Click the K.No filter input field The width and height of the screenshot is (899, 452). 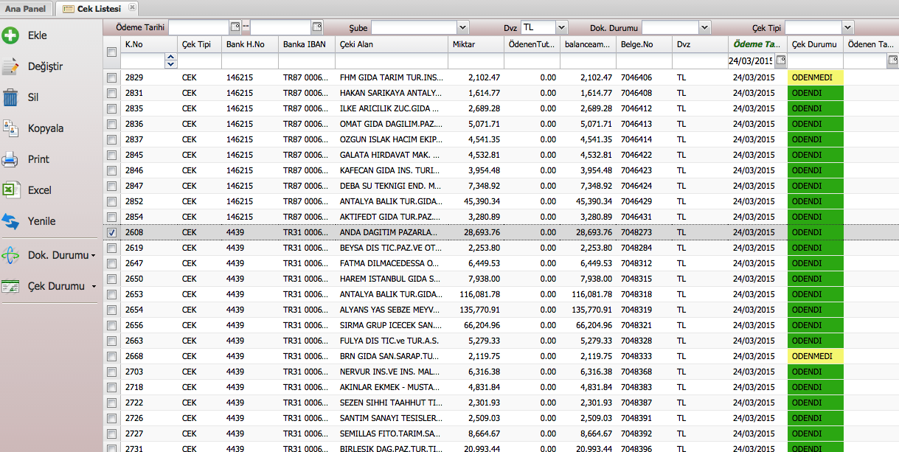[142, 61]
